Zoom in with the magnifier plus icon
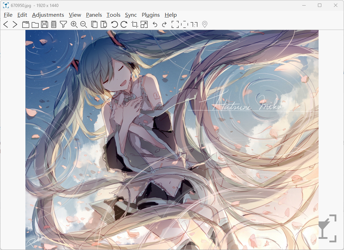Image resolution: width=344 pixels, height=250 pixels. pos(74,24)
